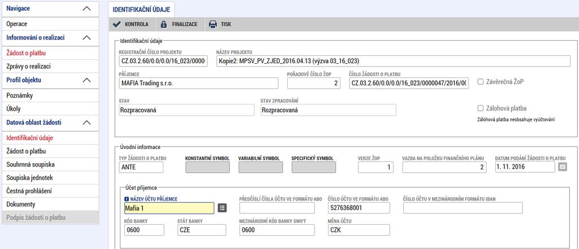Collapse the Profil objektu section

coord(87,80)
